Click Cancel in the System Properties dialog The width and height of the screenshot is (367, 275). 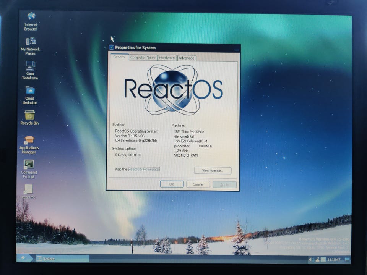(x=198, y=184)
